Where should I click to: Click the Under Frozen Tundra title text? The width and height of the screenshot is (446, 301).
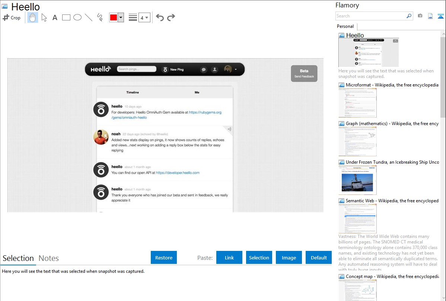(392, 162)
